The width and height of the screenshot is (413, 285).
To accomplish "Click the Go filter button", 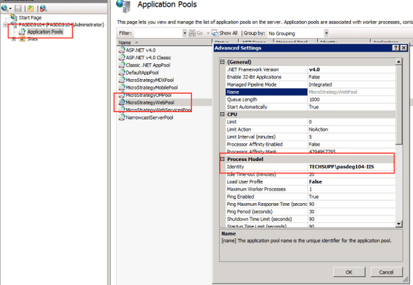I will [x=196, y=33].
